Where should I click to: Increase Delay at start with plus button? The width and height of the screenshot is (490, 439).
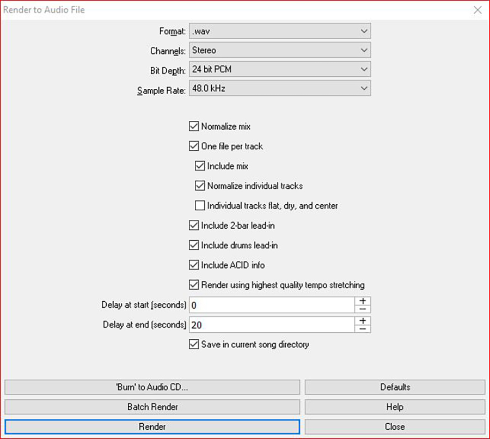point(363,301)
